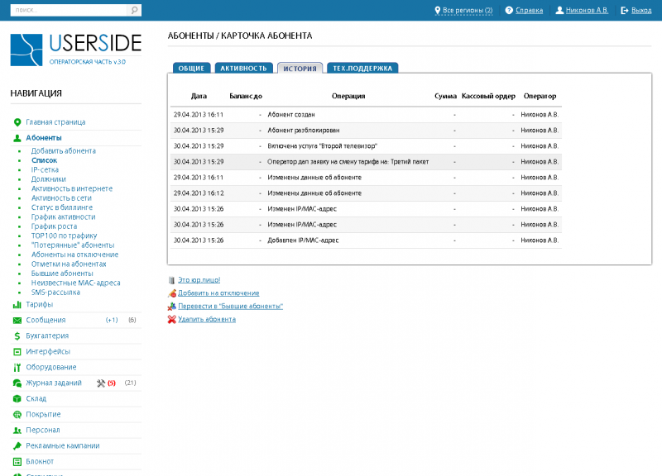Click the red X delete subscriber icon
662x476 pixels.
[171, 319]
